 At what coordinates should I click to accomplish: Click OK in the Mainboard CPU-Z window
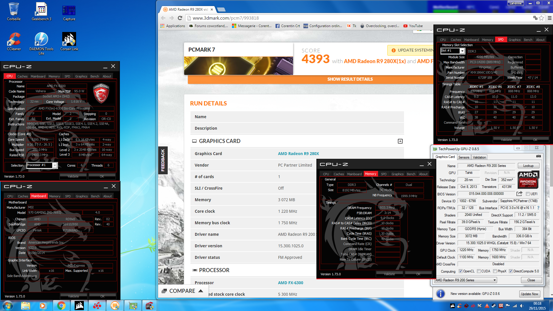[x=102, y=296]
